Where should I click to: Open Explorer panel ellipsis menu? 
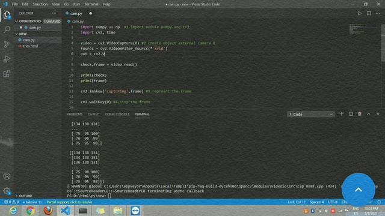point(54,13)
